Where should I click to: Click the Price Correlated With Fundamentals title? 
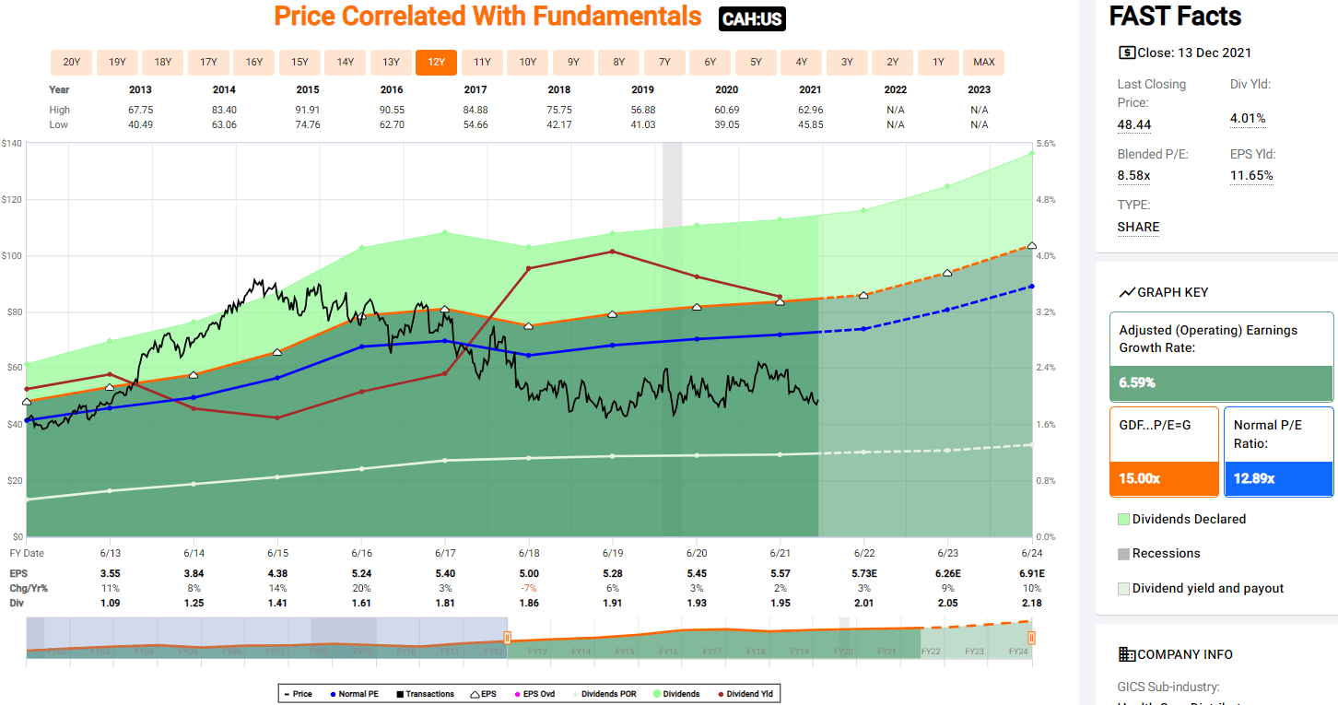click(488, 16)
